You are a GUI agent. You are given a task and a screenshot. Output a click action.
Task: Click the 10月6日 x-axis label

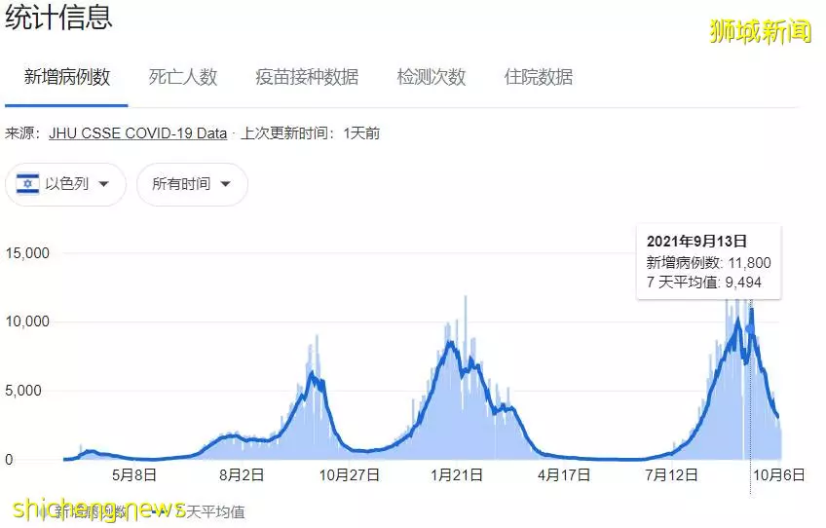pos(778,474)
